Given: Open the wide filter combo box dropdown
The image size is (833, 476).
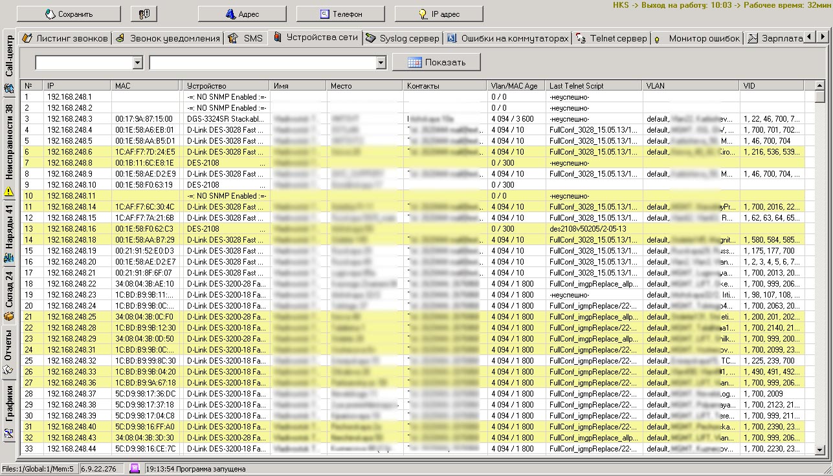Looking at the screenshot, I should pyautogui.click(x=381, y=63).
